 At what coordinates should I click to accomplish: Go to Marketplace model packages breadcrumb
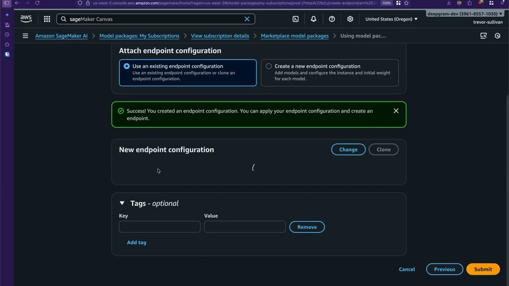[295, 36]
